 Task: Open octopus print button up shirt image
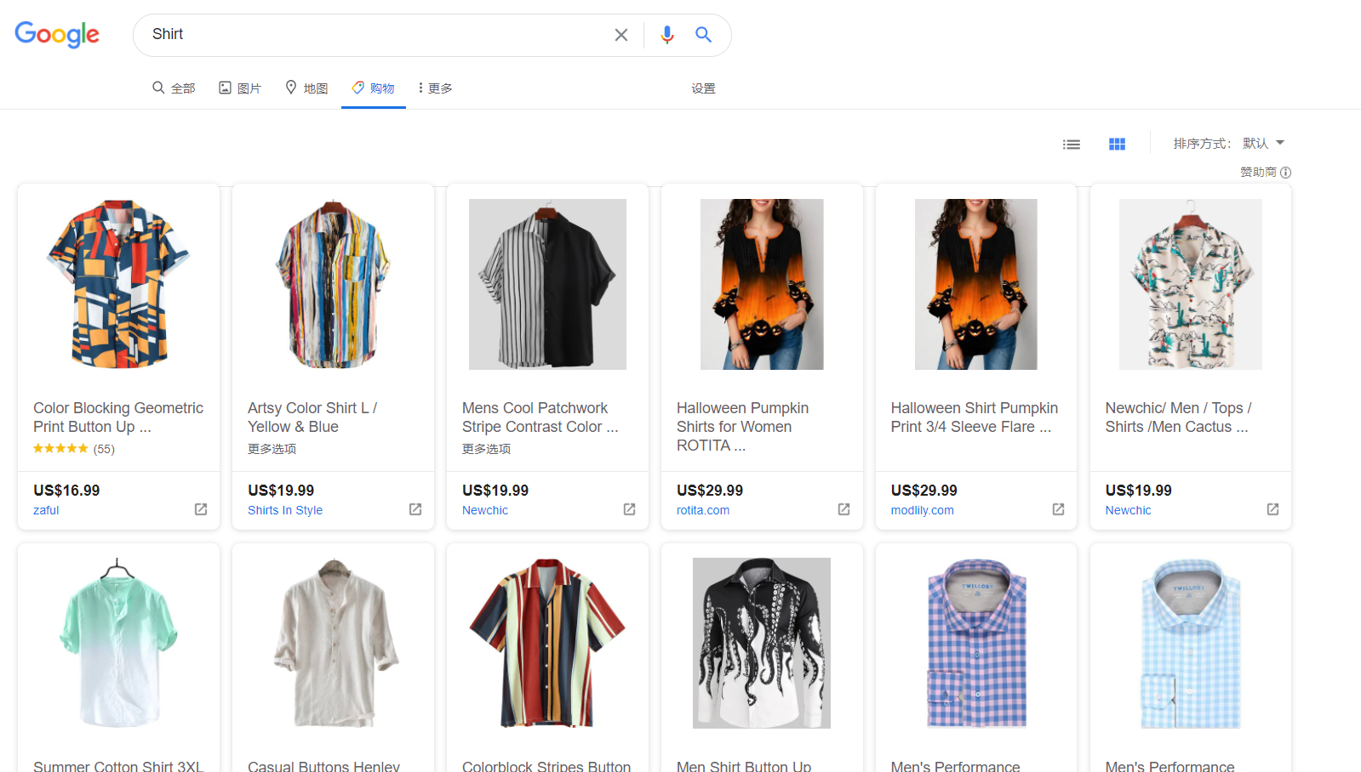tap(762, 644)
